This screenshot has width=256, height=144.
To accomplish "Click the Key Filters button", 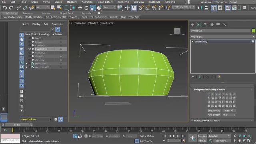I will (221, 140).
